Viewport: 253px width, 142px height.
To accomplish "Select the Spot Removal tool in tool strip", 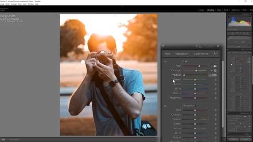I will click(x=233, y=33).
